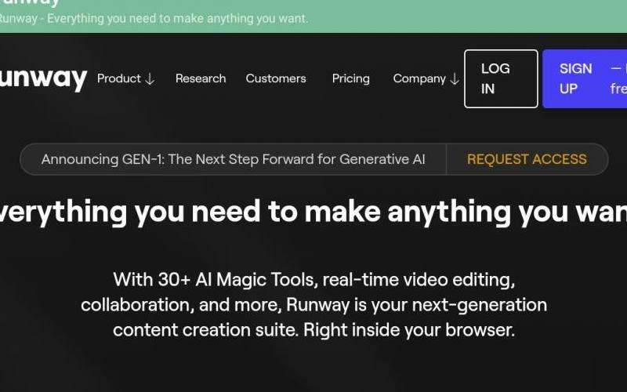Click the 'Everything you need to make anything' headline
Viewport: 627px width, 392px height.
[x=313, y=212]
